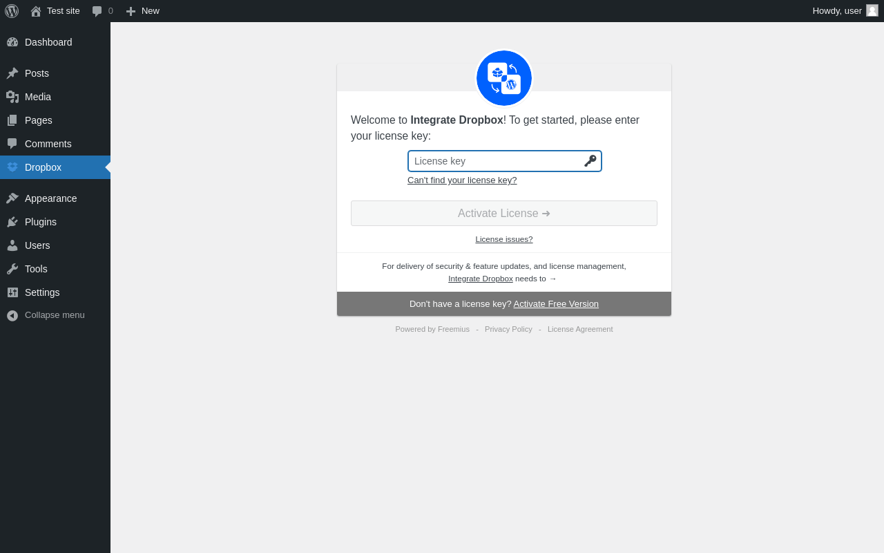Open the Settings menu label
The width and height of the screenshot is (884, 553).
[x=42, y=292]
